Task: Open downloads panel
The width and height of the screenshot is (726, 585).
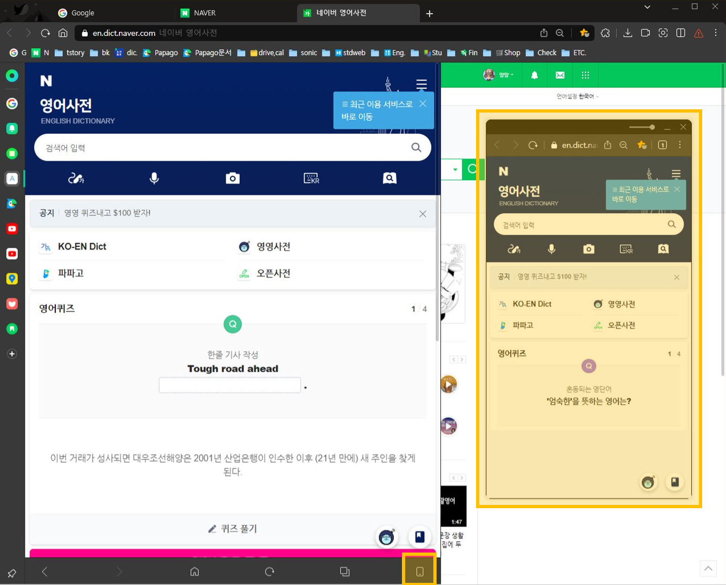Action: pyautogui.click(x=628, y=33)
